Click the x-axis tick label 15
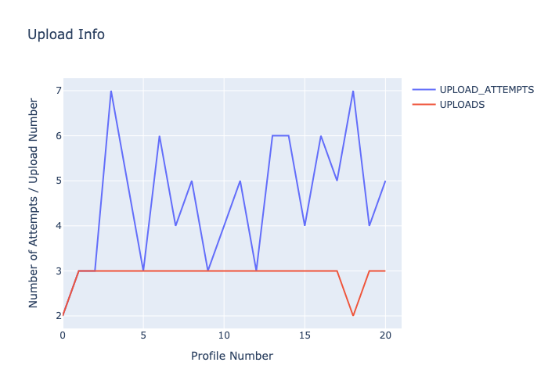Image resolution: width=548 pixels, height=391 pixels. click(x=305, y=335)
